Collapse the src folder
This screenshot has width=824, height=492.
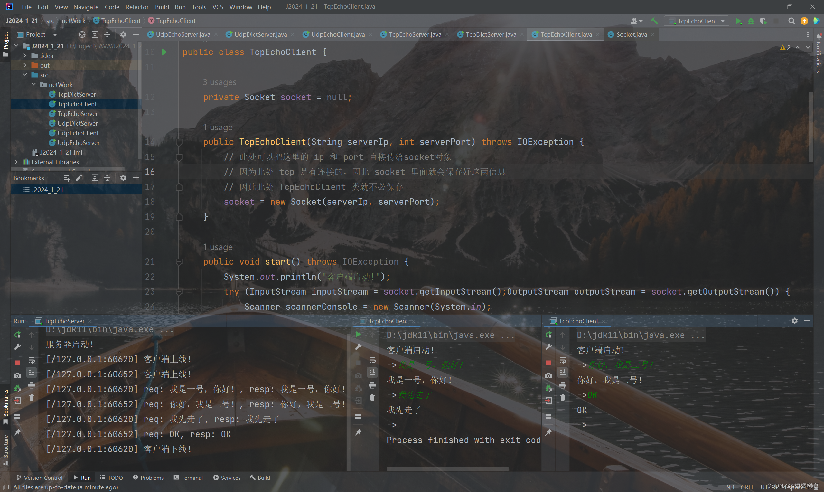click(25, 75)
